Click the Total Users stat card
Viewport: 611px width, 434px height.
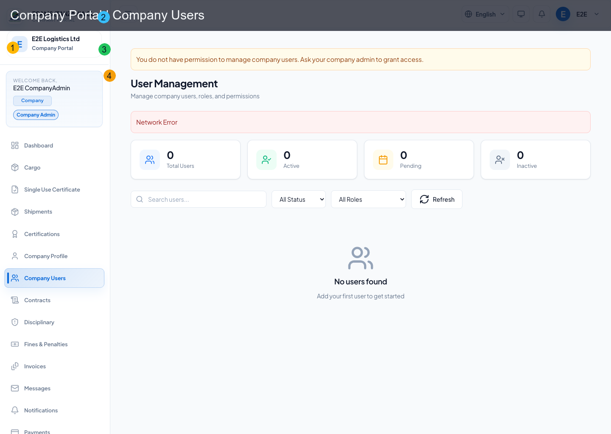click(185, 160)
